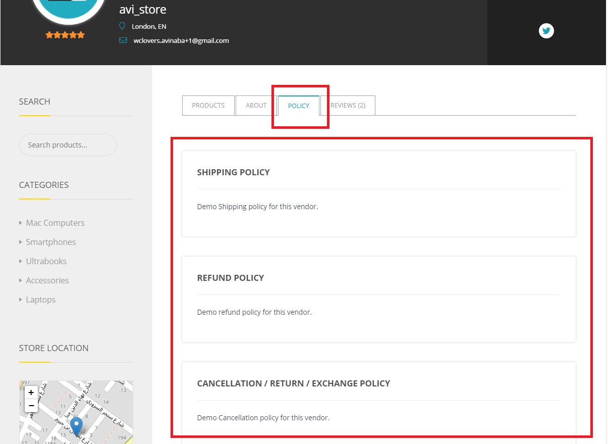Expand the Ultrabooks category
608x444 pixels.
(46, 261)
